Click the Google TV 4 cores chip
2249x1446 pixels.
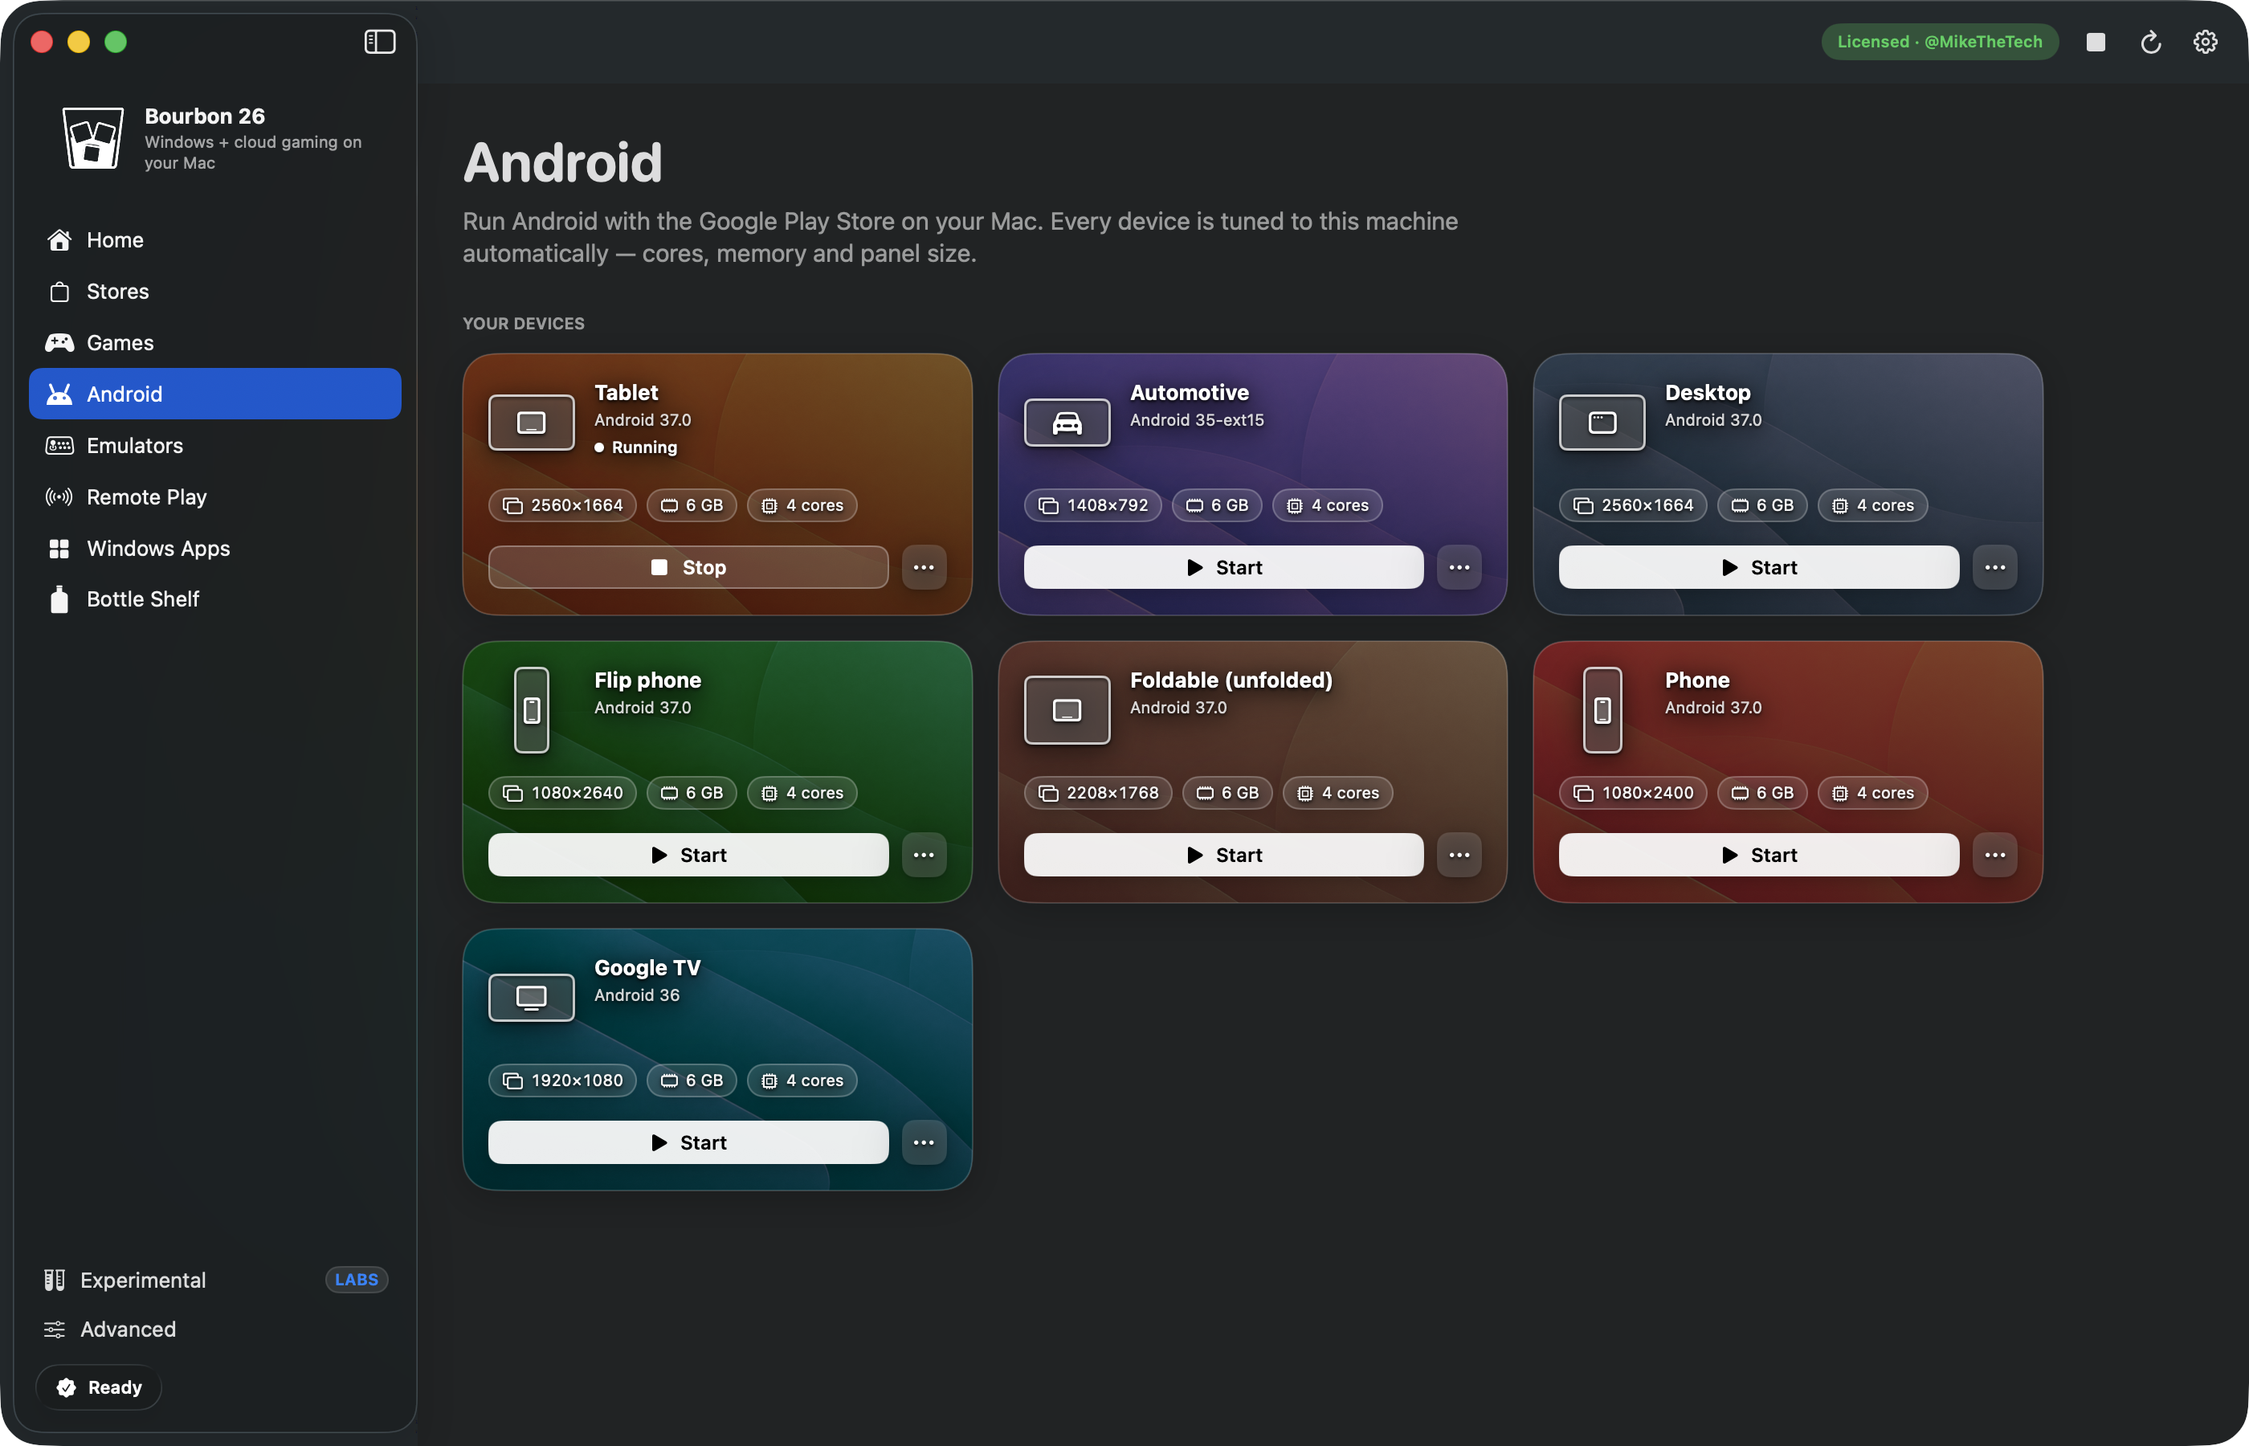coord(802,1080)
